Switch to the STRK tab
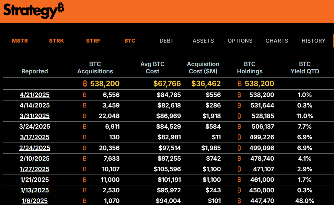 (57, 41)
